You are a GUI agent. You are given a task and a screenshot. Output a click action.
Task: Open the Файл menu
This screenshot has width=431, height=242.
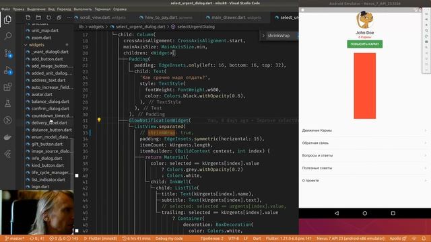[6, 9]
